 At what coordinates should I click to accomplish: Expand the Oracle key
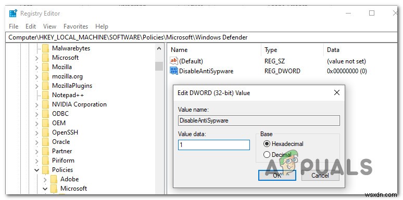point(37,142)
